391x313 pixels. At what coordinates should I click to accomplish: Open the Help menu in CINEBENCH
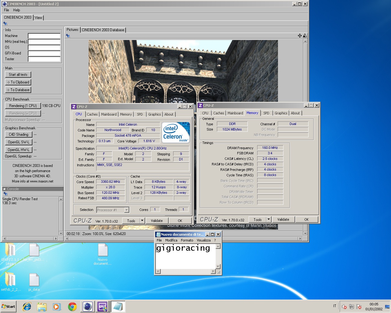pos(16,10)
